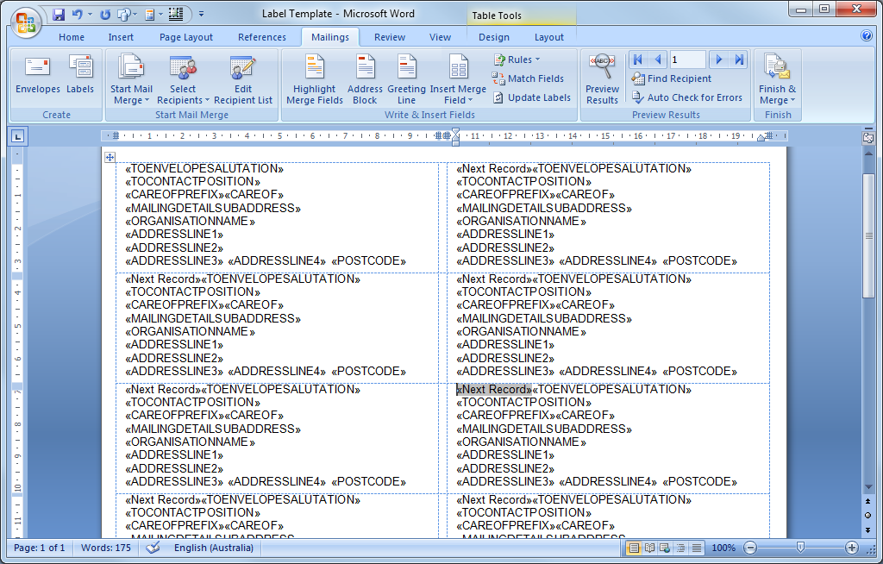
Task: Redo action in Quick Access toolbar
Action: (104, 14)
